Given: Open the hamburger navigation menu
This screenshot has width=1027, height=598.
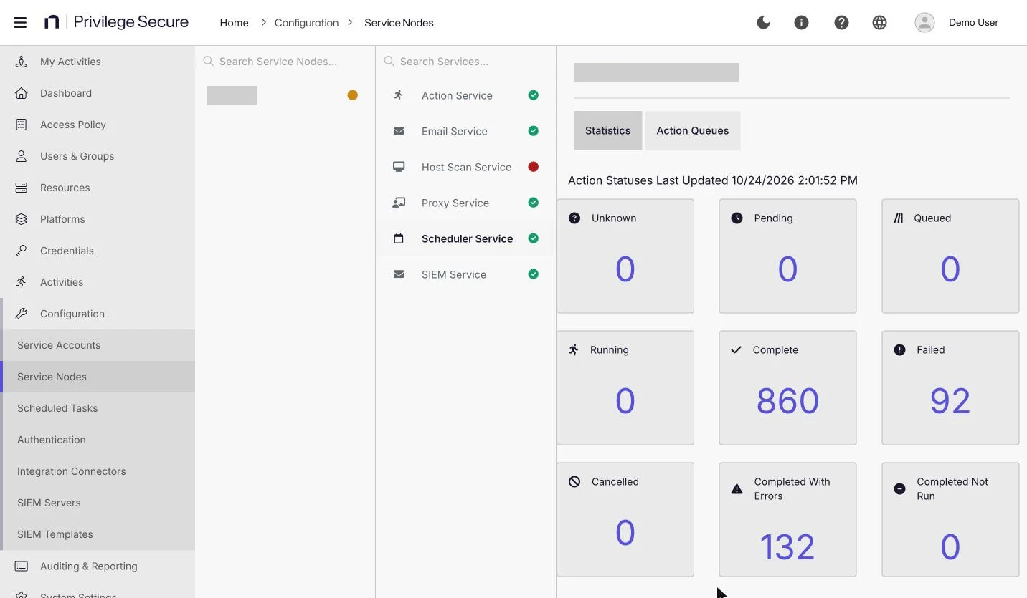Looking at the screenshot, I should point(20,22).
